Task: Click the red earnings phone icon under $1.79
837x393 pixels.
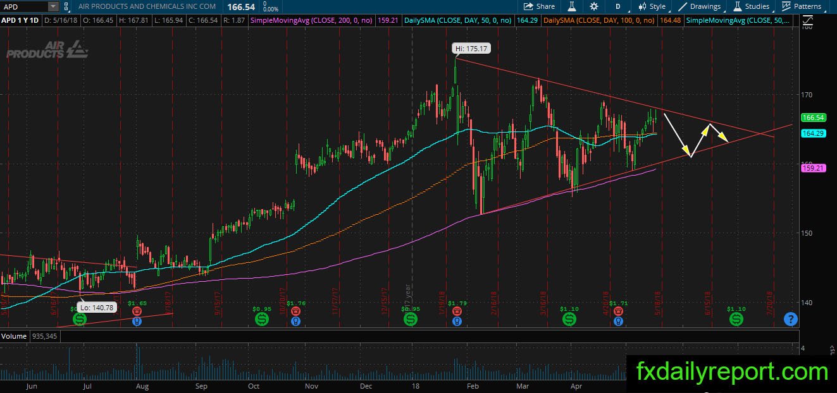Action: click(457, 311)
